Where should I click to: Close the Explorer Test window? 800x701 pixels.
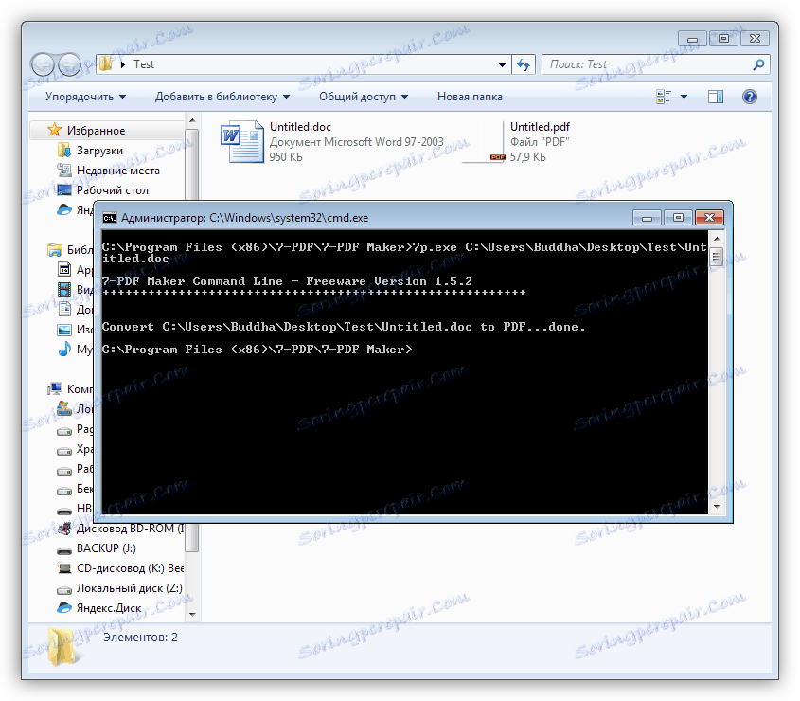click(x=756, y=38)
